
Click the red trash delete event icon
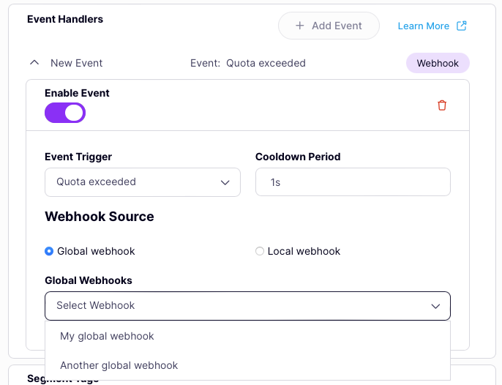(442, 105)
